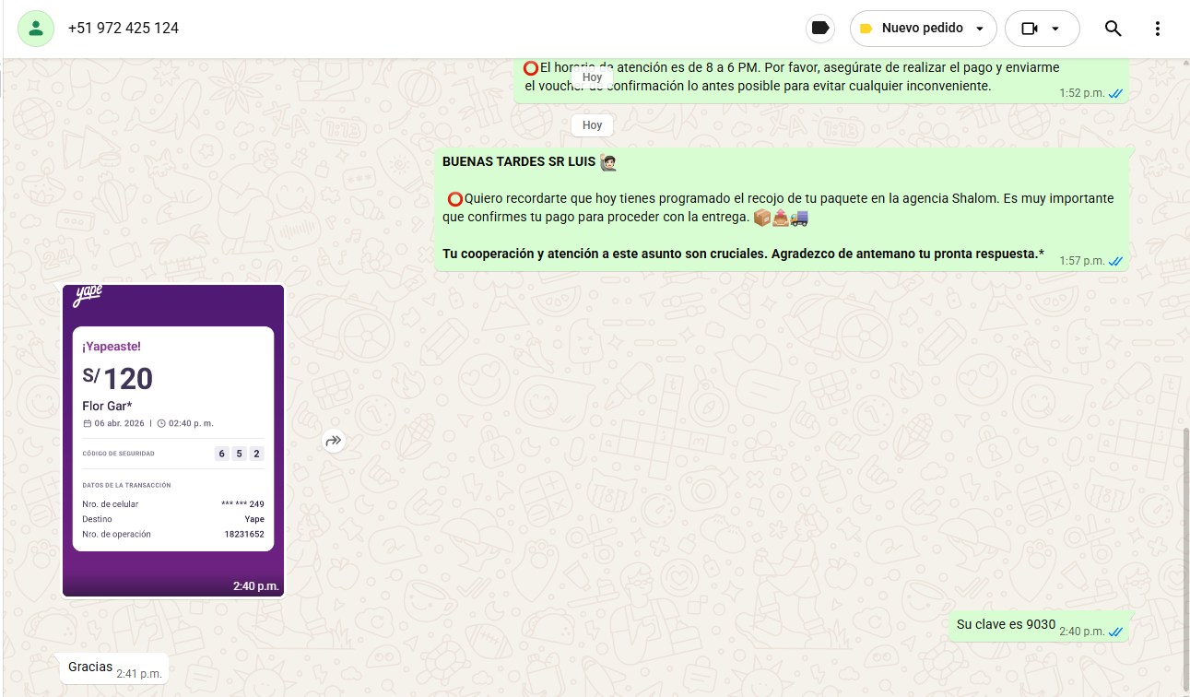Open the "Nuevo pedido" label dropdown
Screen dimensions: 1190x697
[922, 29]
